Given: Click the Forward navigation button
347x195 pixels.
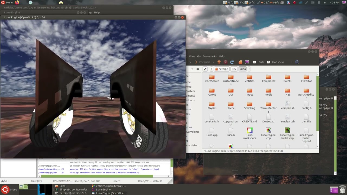Looking at the screenshot, I should (202, 62).
